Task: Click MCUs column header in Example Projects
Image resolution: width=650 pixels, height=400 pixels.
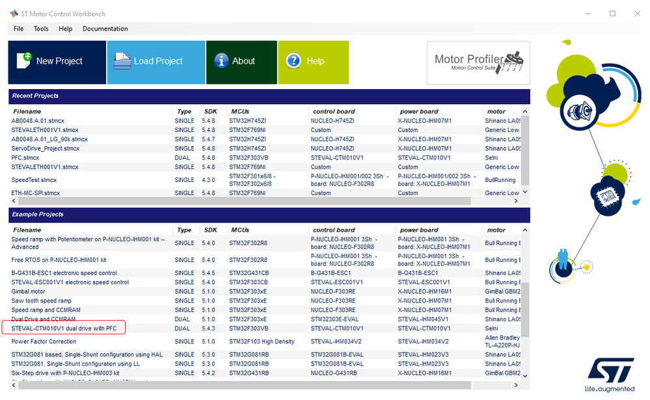Action: tap(240, 230)
